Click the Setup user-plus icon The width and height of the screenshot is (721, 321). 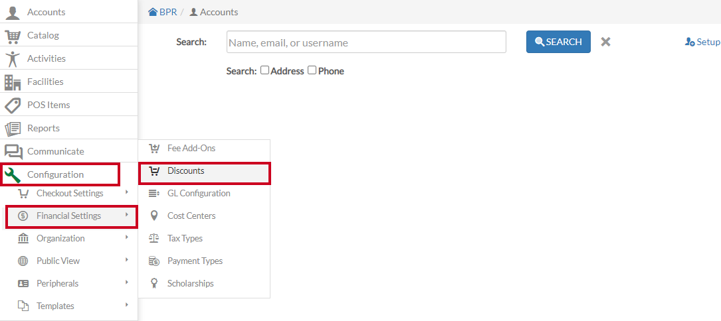point(690,42)
